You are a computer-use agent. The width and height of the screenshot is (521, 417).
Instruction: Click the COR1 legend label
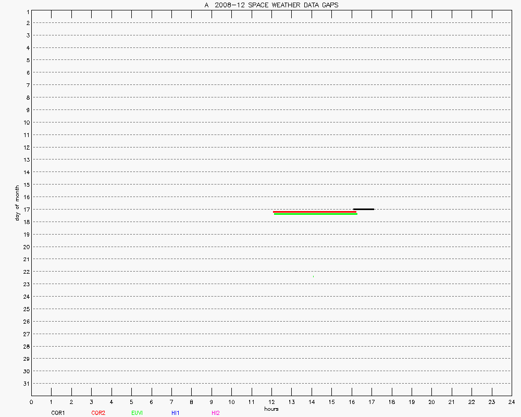click(x=58, y=413)
